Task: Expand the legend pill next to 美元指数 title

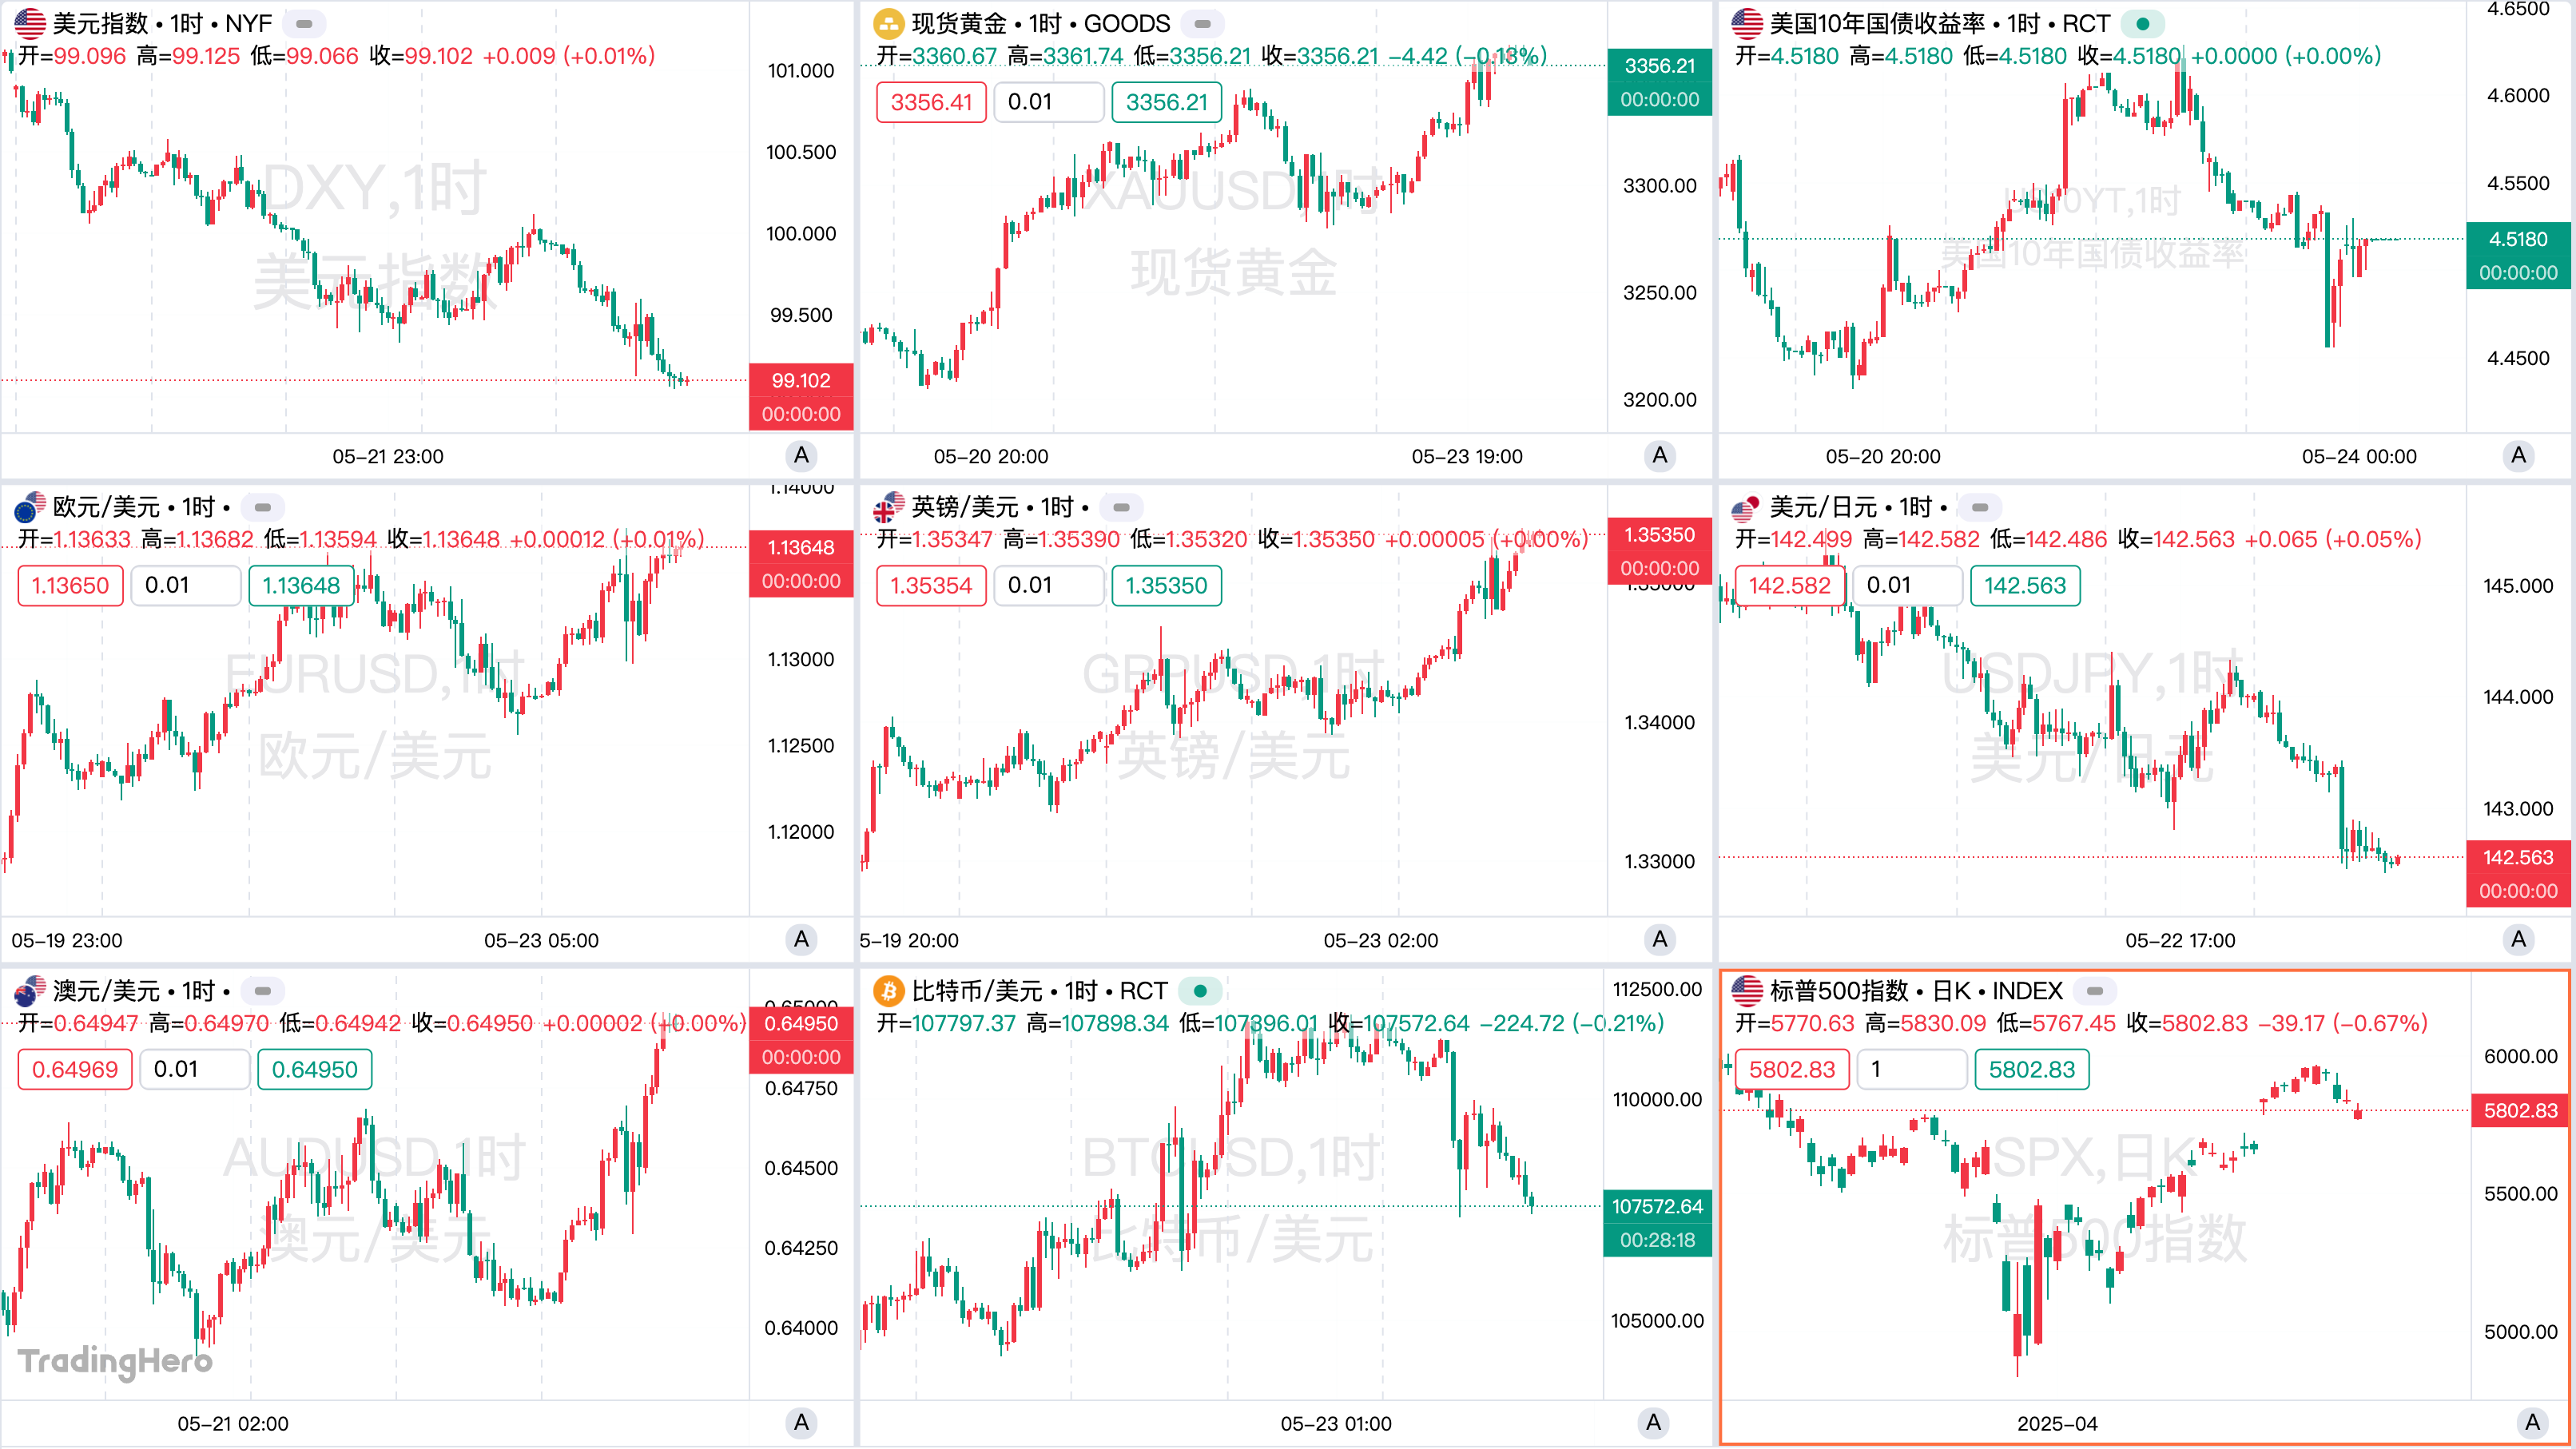Action: click(x=304, y=23)
